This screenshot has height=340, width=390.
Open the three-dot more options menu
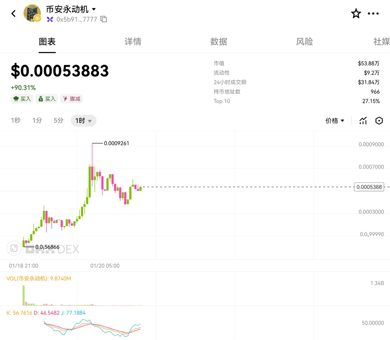(x=373, y=13)
